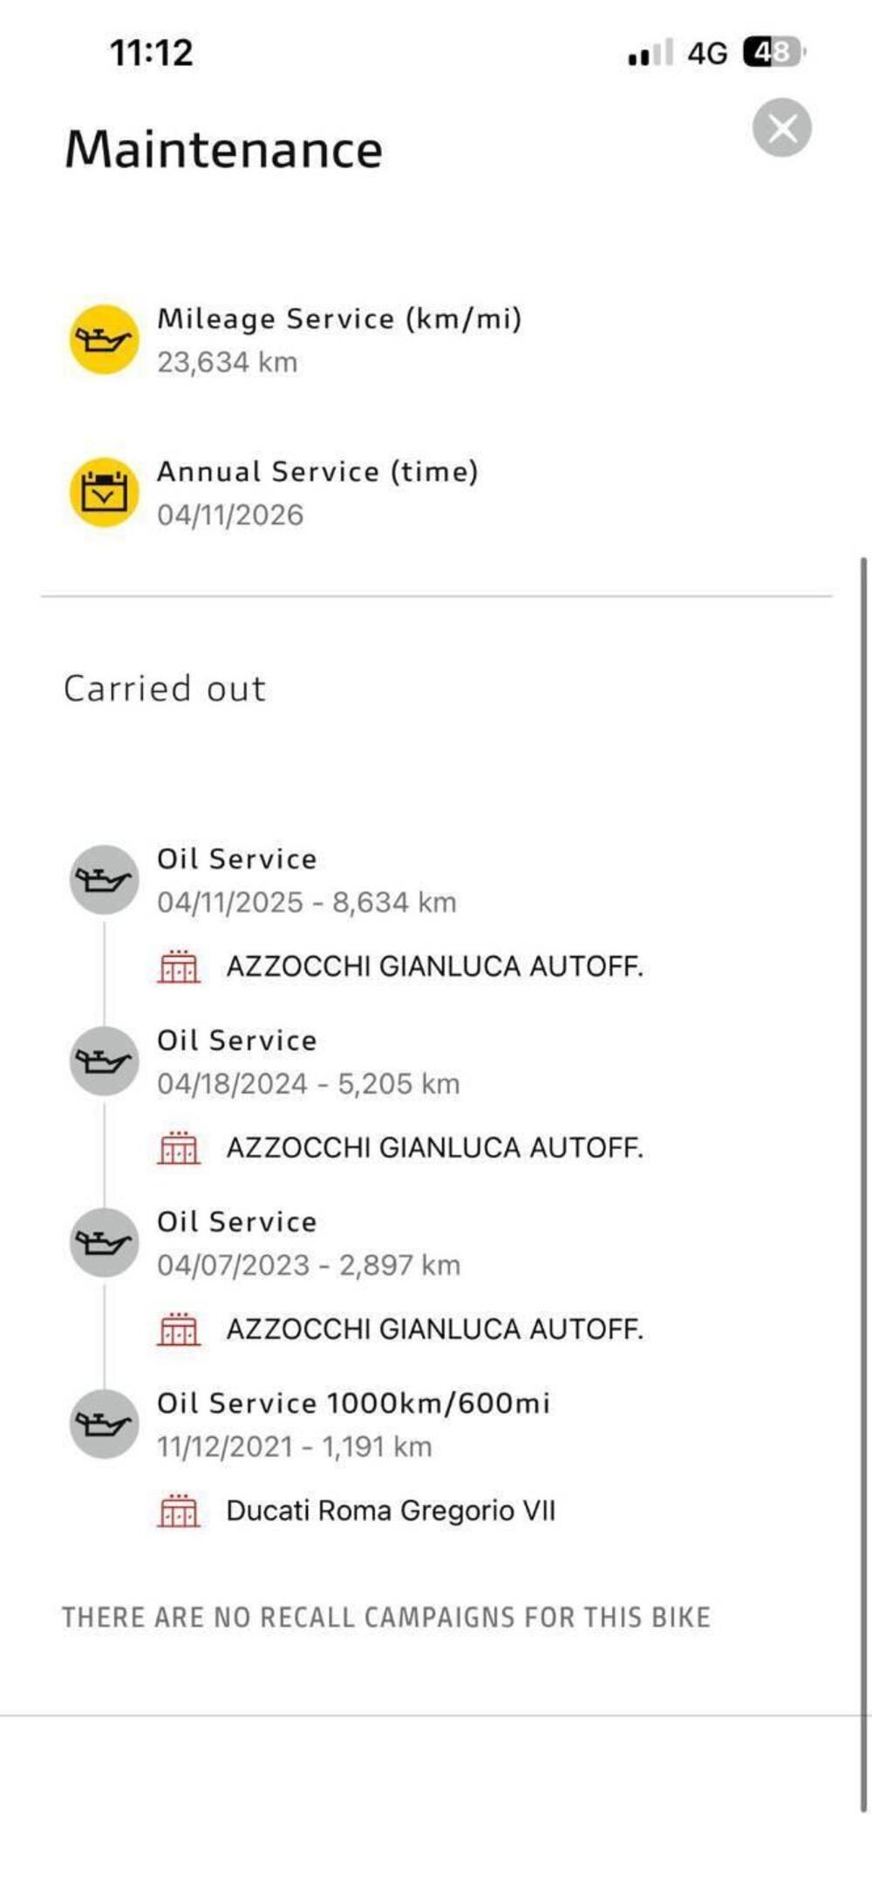This screenshot has width=872, height=1888.
Task: Select AZZOCCHI GIANLUCA dealer under 04/11/2025 service
Action: [x=434, y=966]
